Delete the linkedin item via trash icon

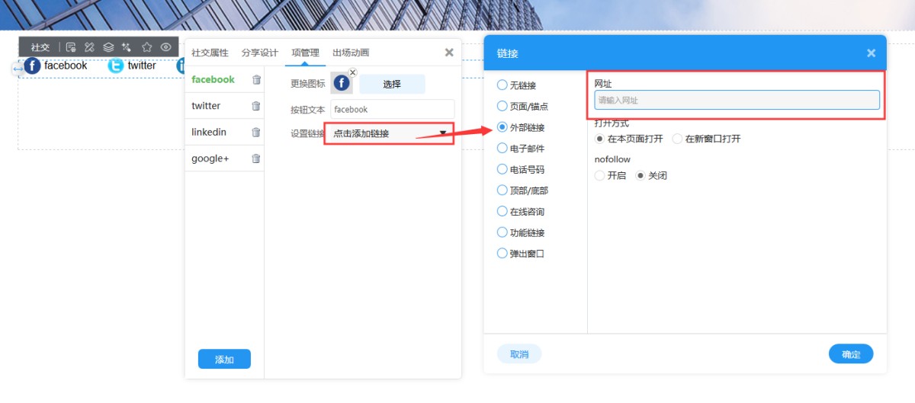(256, 133)
